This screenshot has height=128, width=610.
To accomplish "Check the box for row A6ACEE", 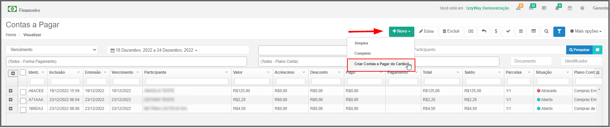I will [x=23, y=92].
